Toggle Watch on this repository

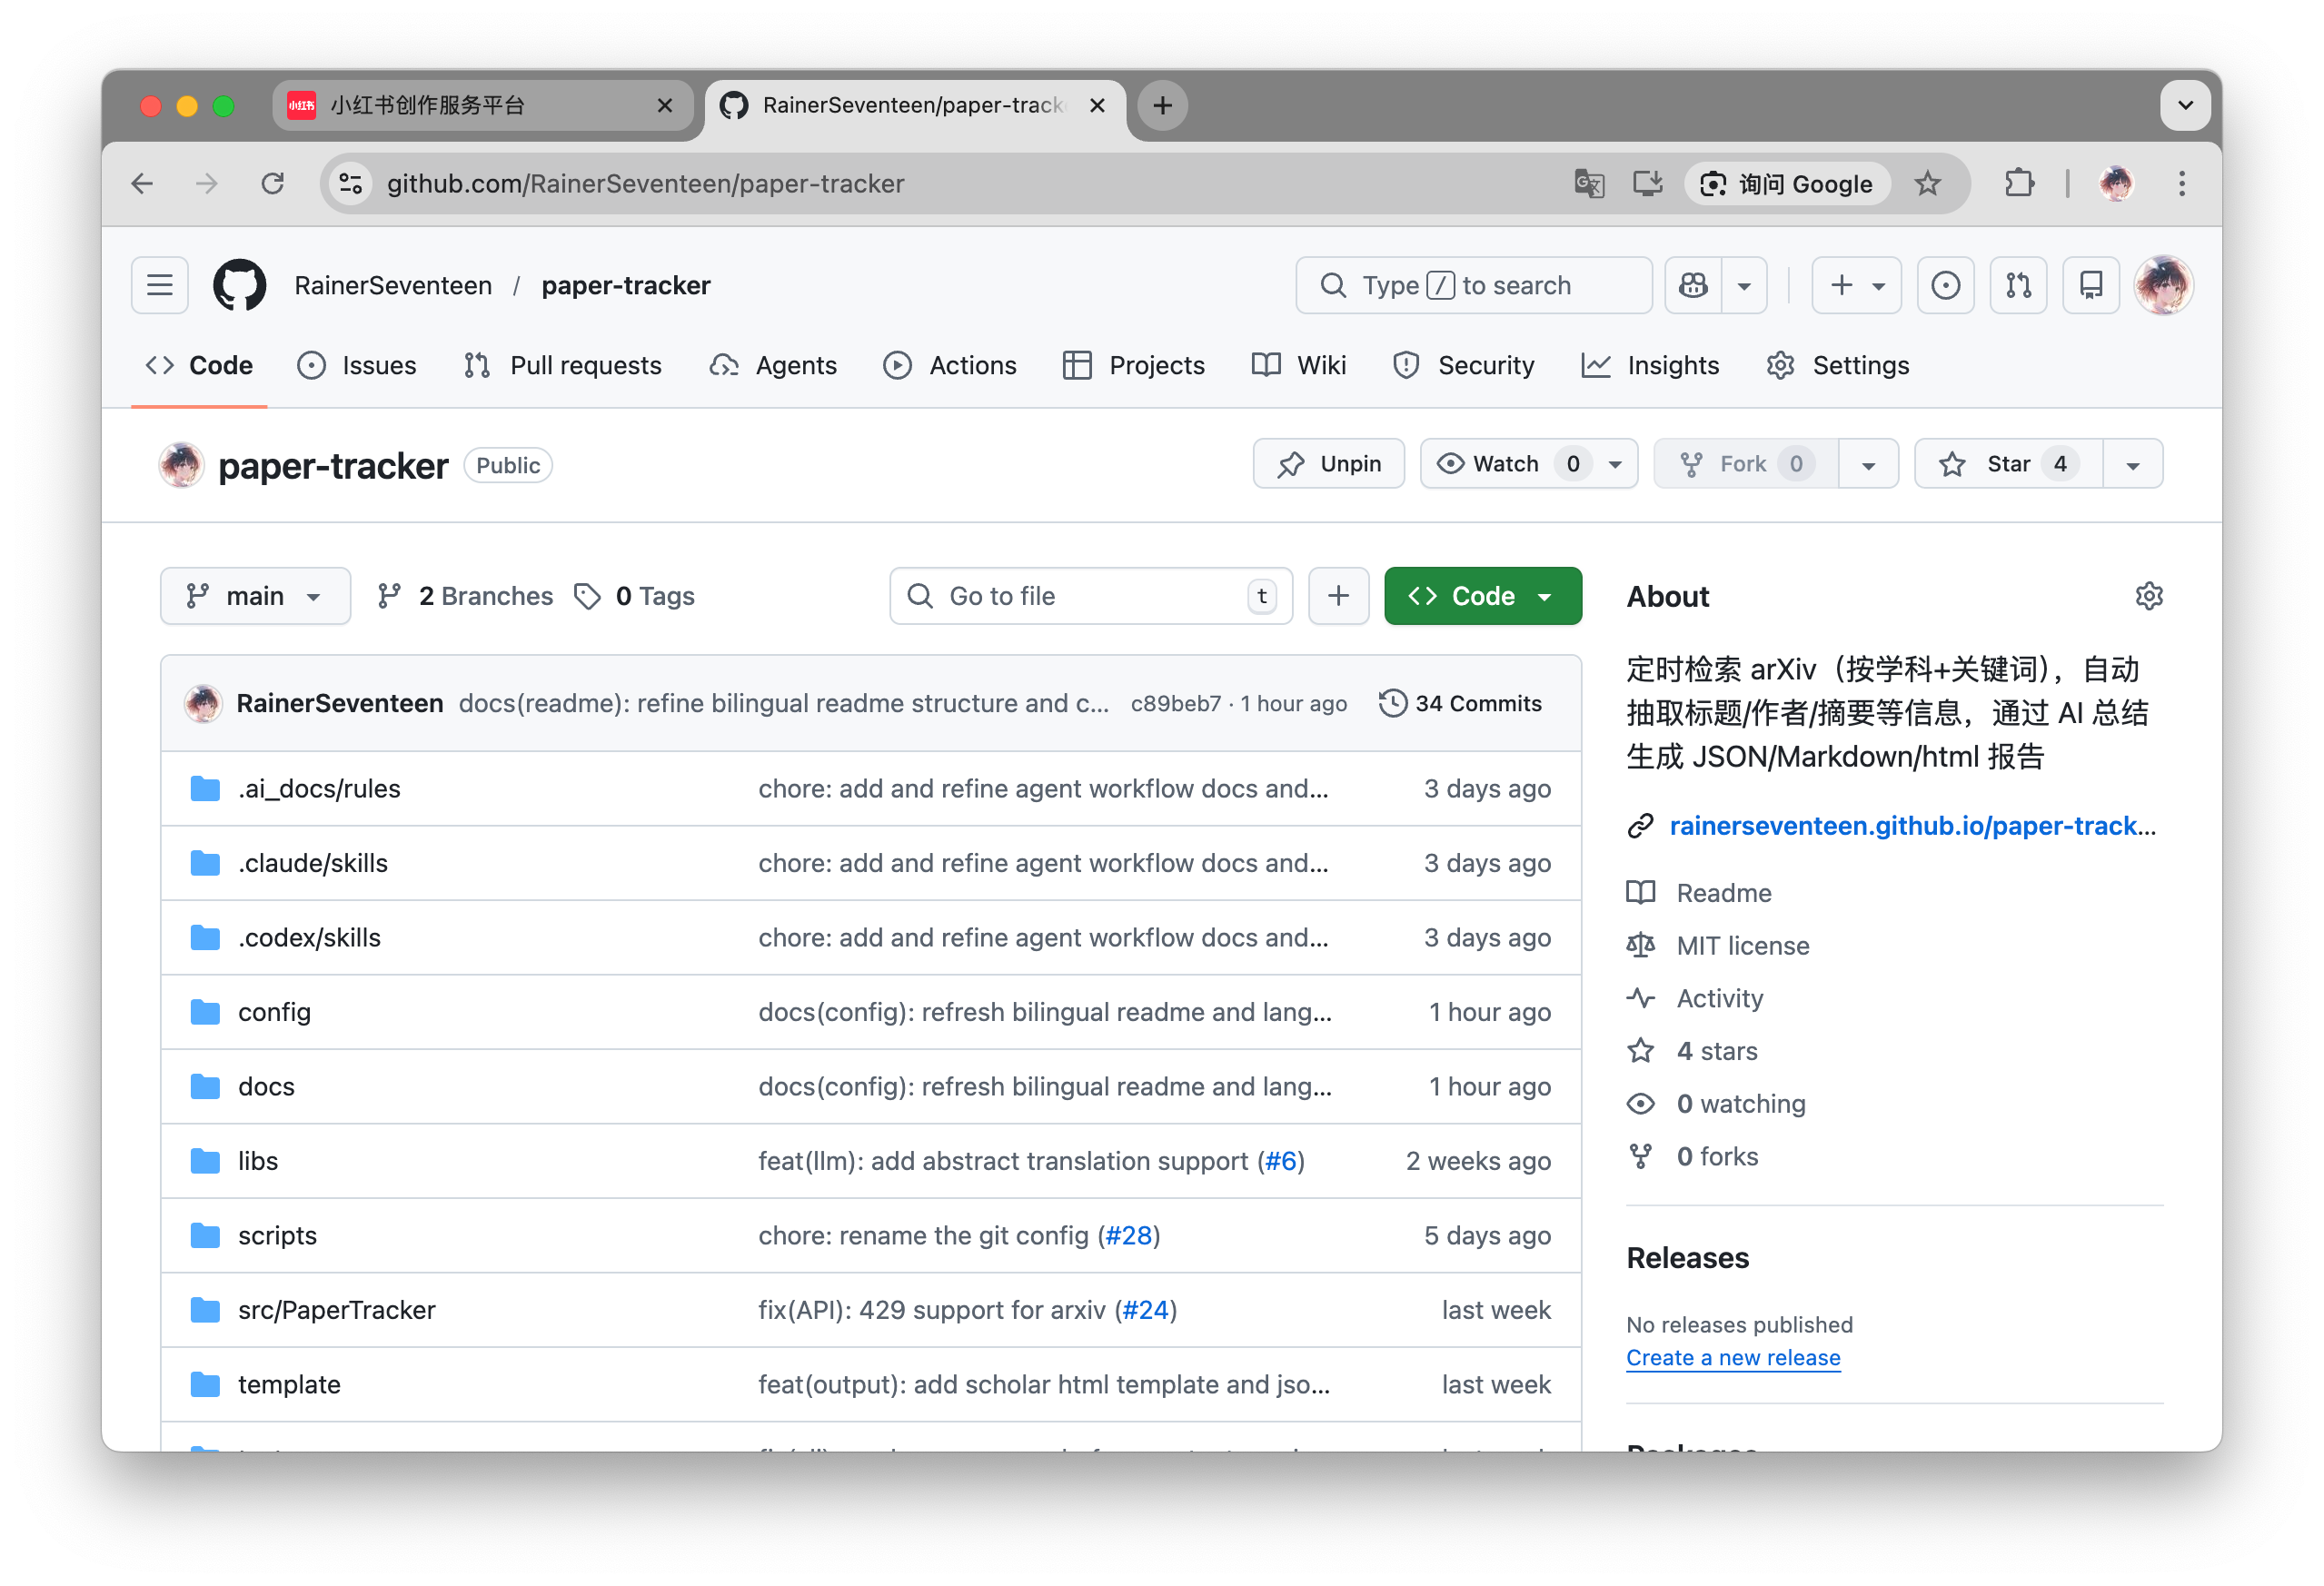pyautogui.click(x=1505, y=464)
